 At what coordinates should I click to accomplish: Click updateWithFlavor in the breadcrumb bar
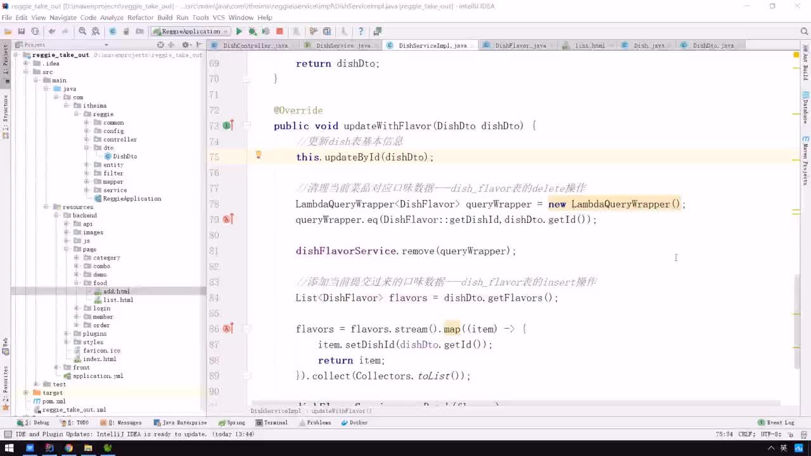click(x=342, y=411)
